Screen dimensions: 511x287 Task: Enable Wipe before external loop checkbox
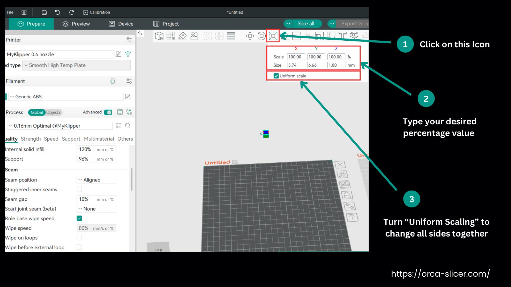click(x=79, y=247)
